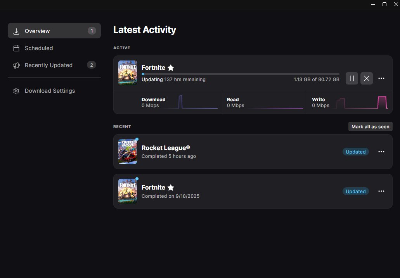Open Download Settings
Image resolution: width=400 pixels, height=278 pixels.
(54, 91)
